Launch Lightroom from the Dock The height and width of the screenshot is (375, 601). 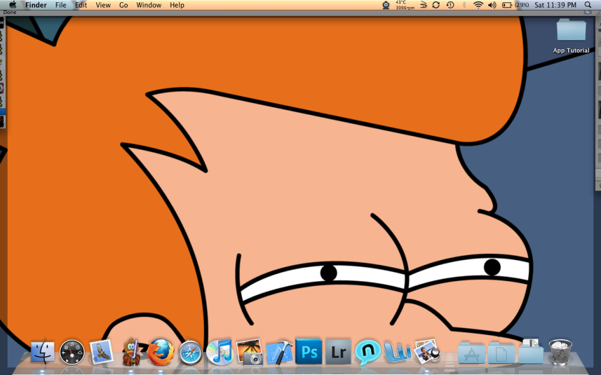click(x=339, y=352)
